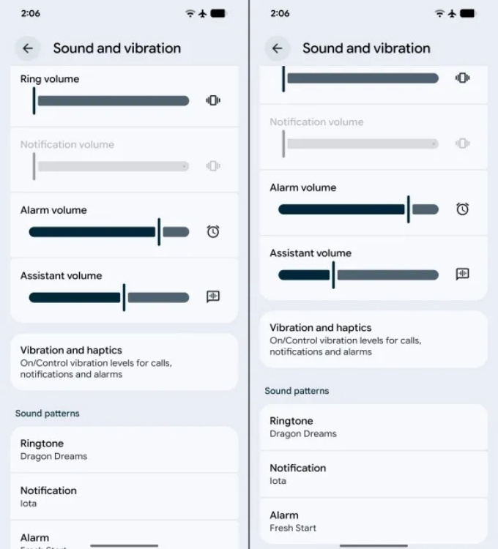Tap the back arrow on the left screen

click(x=28, y=48)
